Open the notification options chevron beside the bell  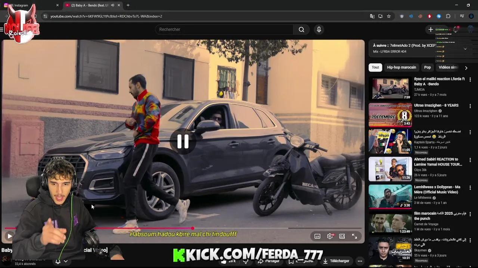[66, 261]
